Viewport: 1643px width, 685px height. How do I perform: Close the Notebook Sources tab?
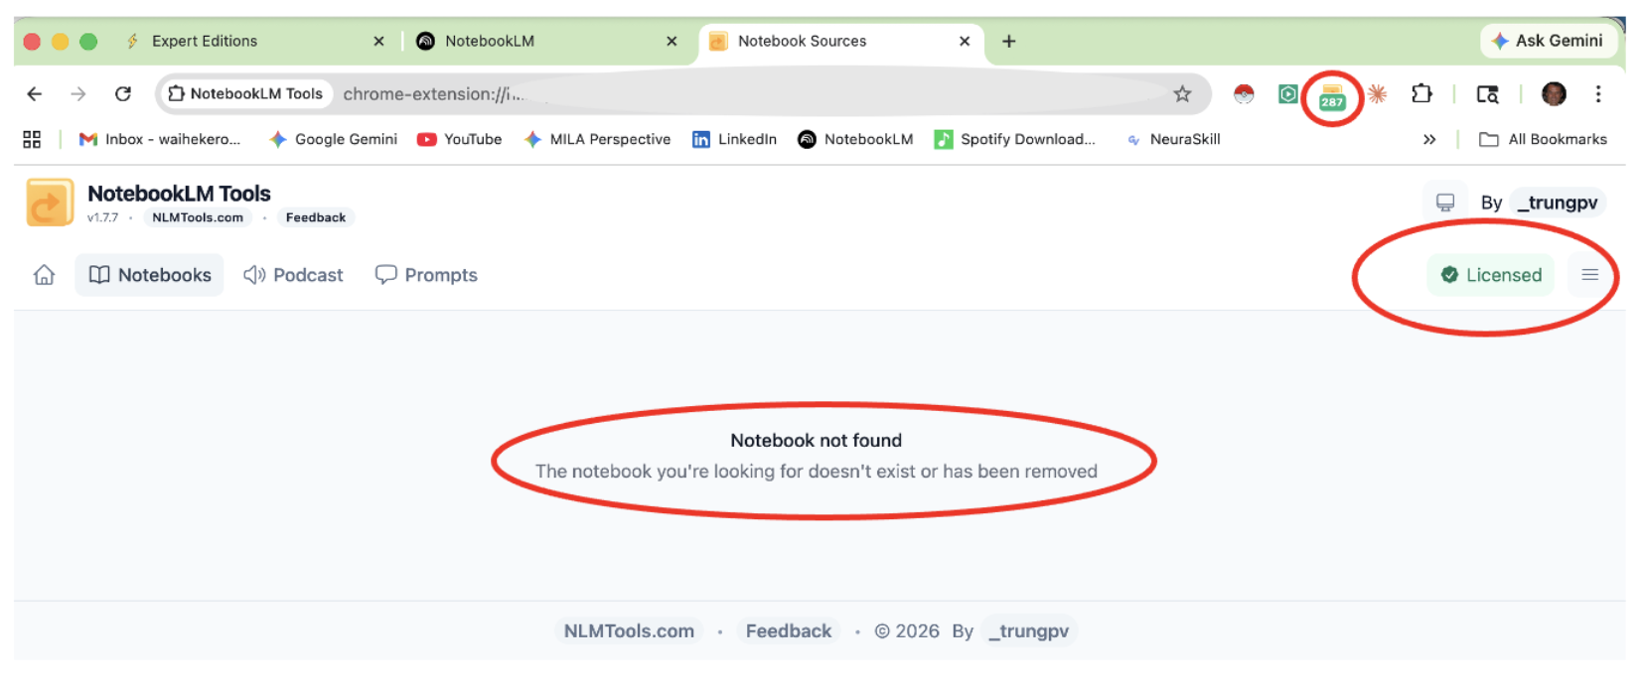(x=965, y=41)
